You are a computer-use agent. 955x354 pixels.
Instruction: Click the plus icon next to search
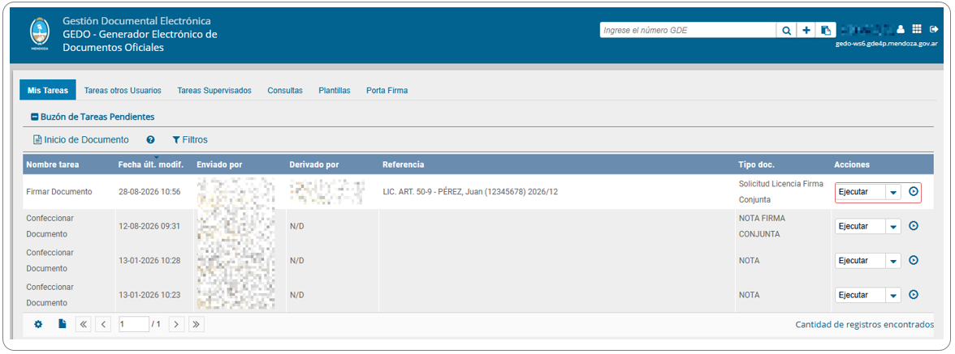806,30
